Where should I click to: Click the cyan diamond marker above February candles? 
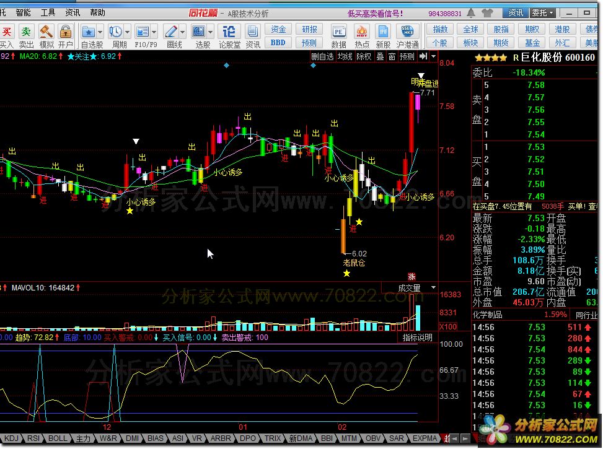[x=313, y=66]
